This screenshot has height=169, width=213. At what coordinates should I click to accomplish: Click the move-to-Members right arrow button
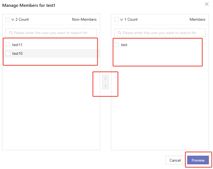point(106,79)
